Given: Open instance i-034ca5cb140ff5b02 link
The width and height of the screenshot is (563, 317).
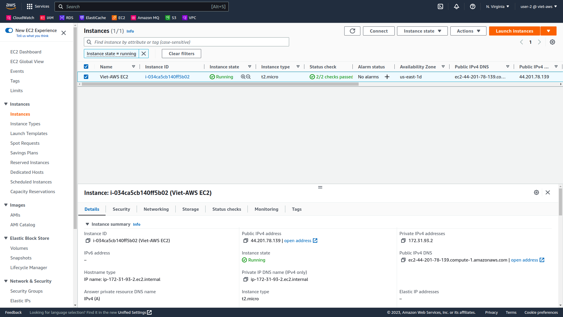Looking at the screenshot, I should (x=167, y=77).
